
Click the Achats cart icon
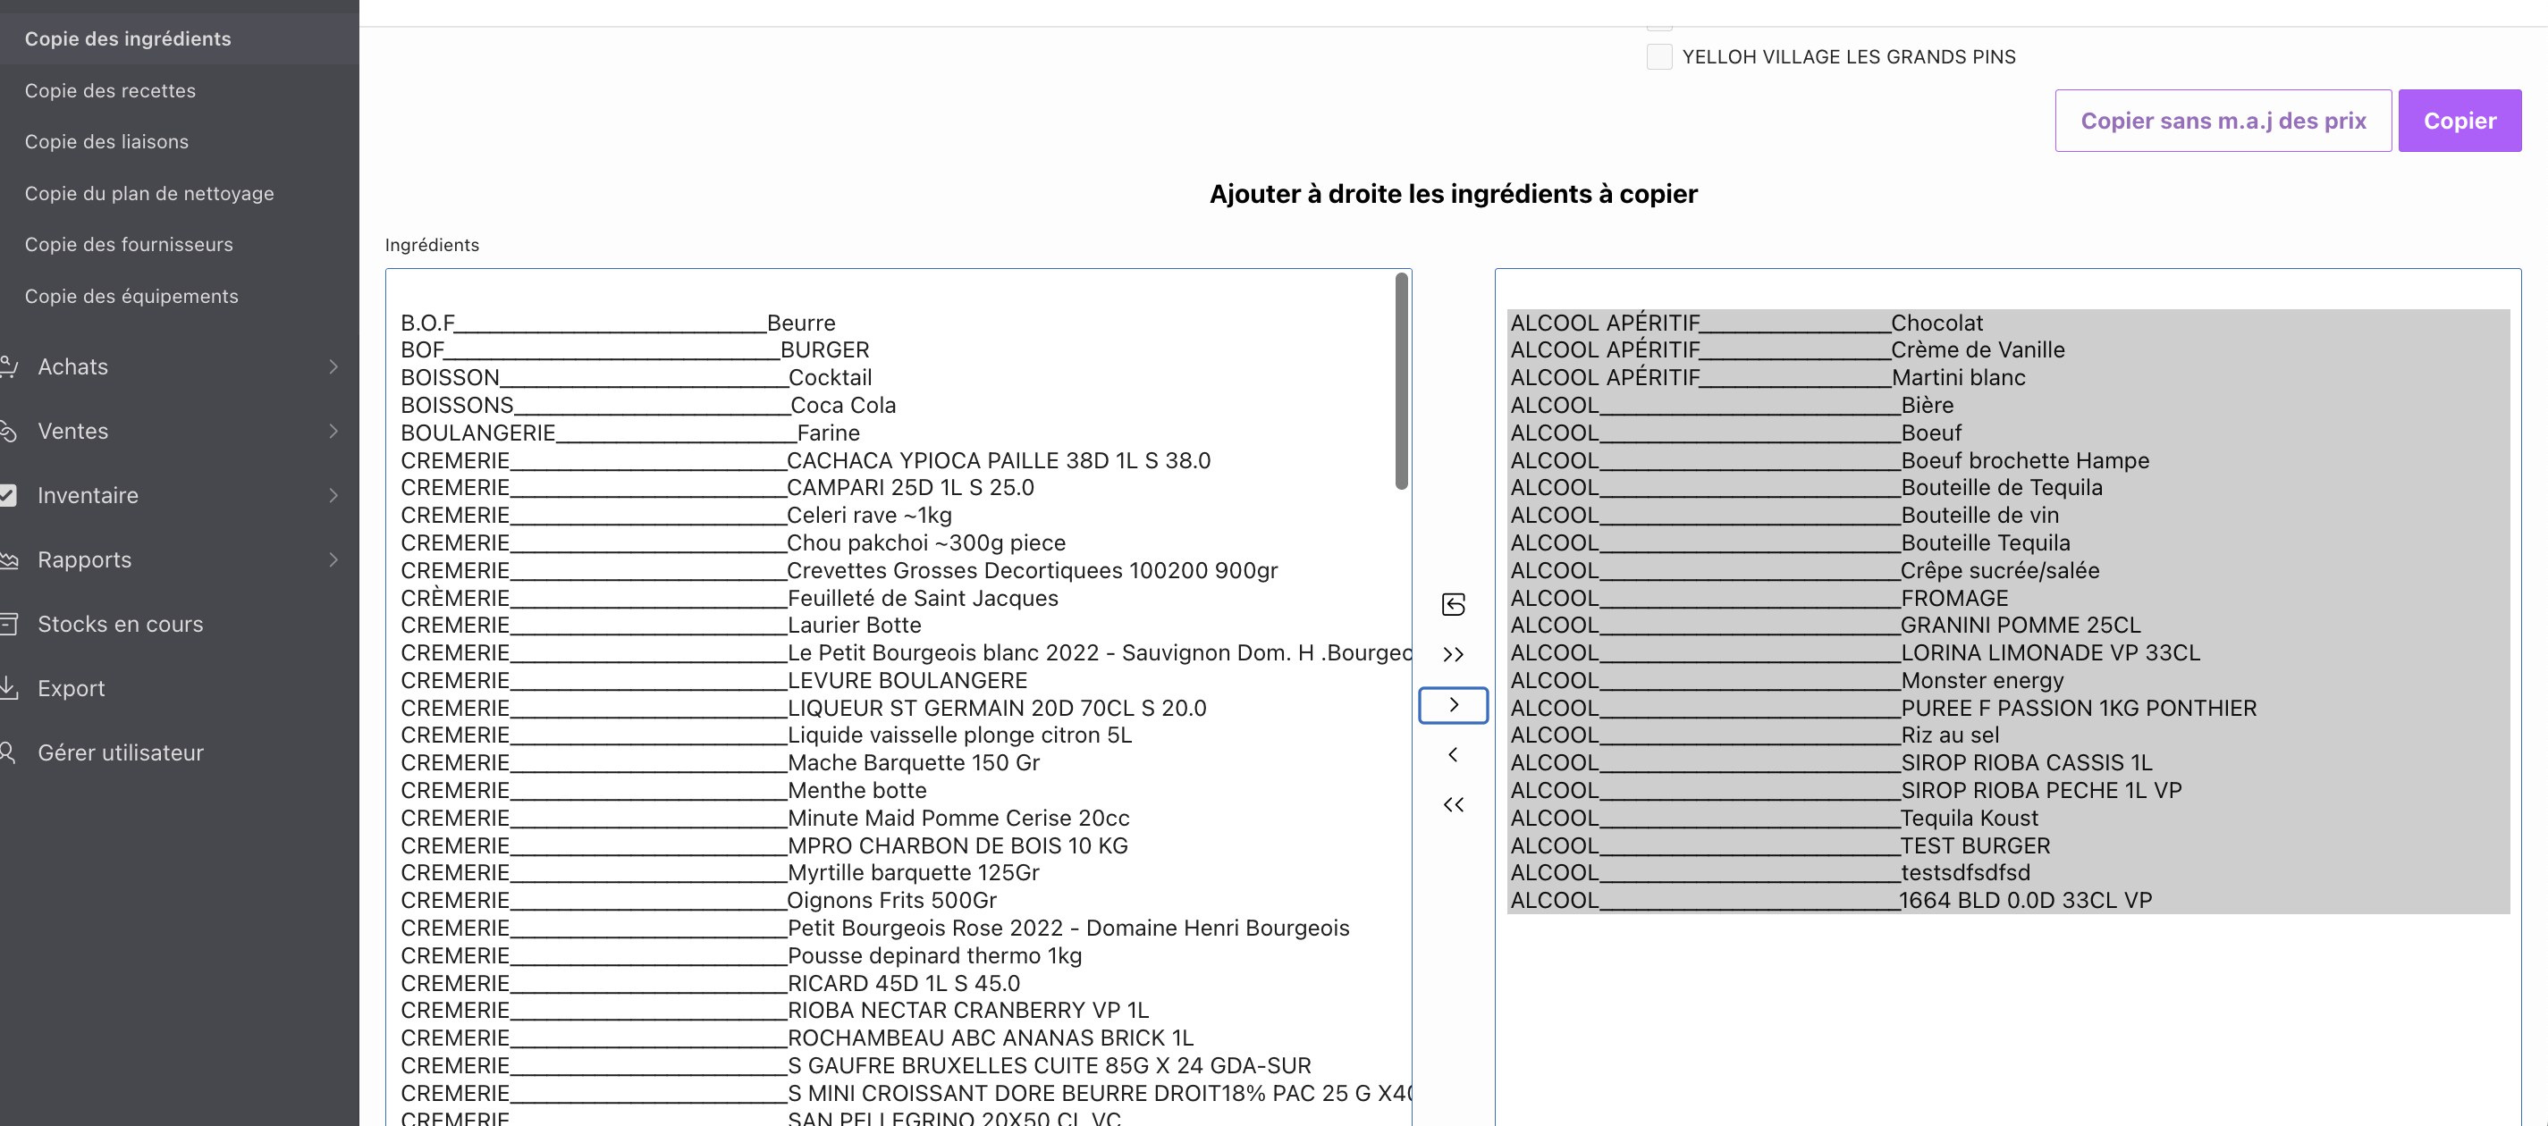point(8,366)
